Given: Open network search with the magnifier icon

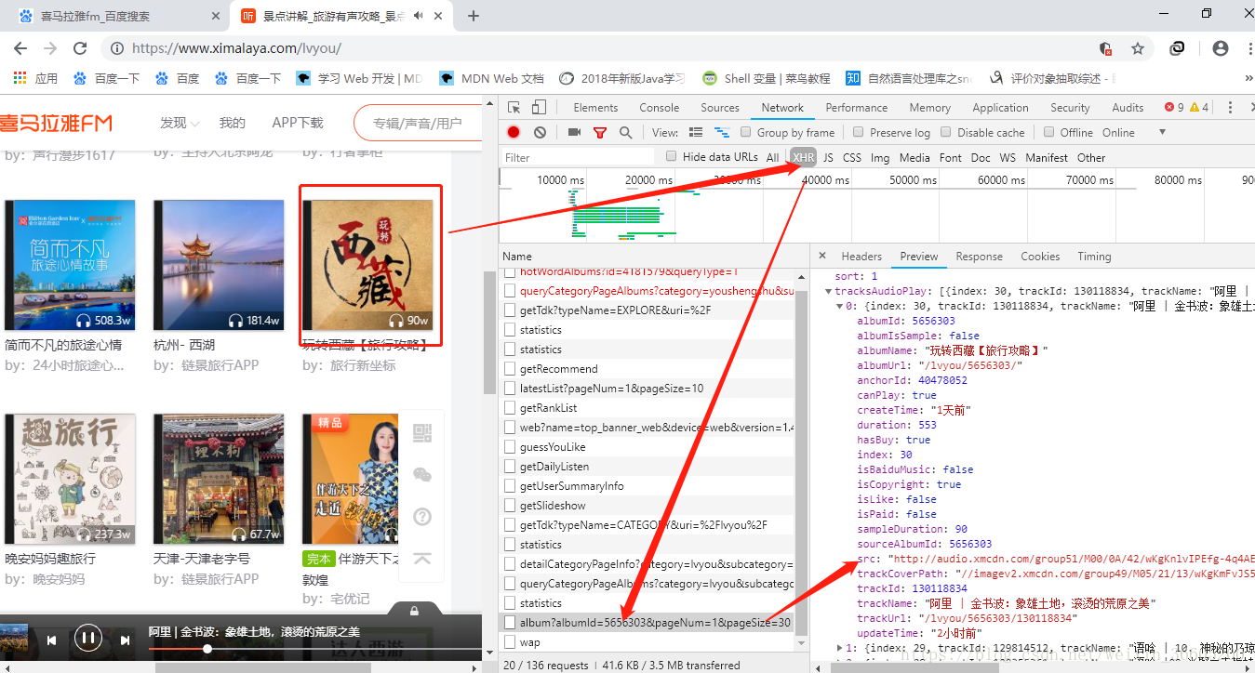Looking at the screenshot, I should tap(626, 133).
